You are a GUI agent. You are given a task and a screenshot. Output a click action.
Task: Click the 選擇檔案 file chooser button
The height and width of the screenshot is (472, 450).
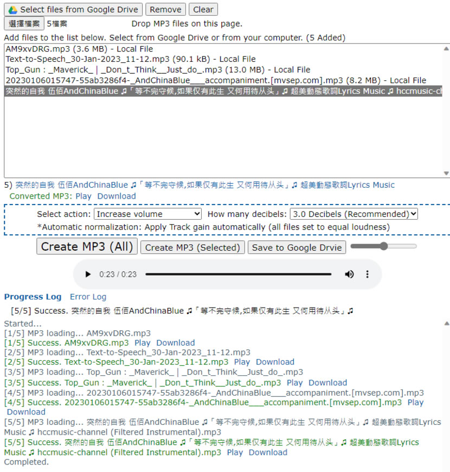(24, 23)
